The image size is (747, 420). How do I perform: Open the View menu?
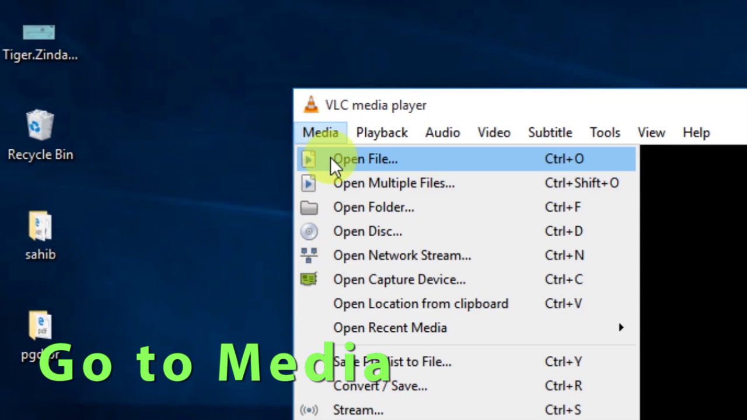click(x=651, y=132)
